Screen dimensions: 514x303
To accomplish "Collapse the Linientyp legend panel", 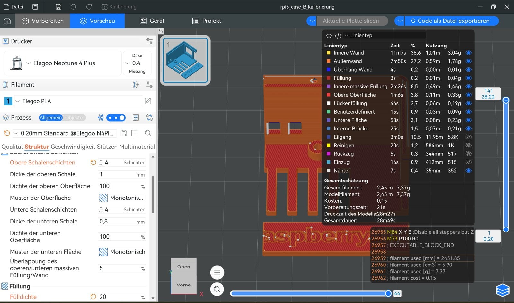I will [x=329, y=36].
